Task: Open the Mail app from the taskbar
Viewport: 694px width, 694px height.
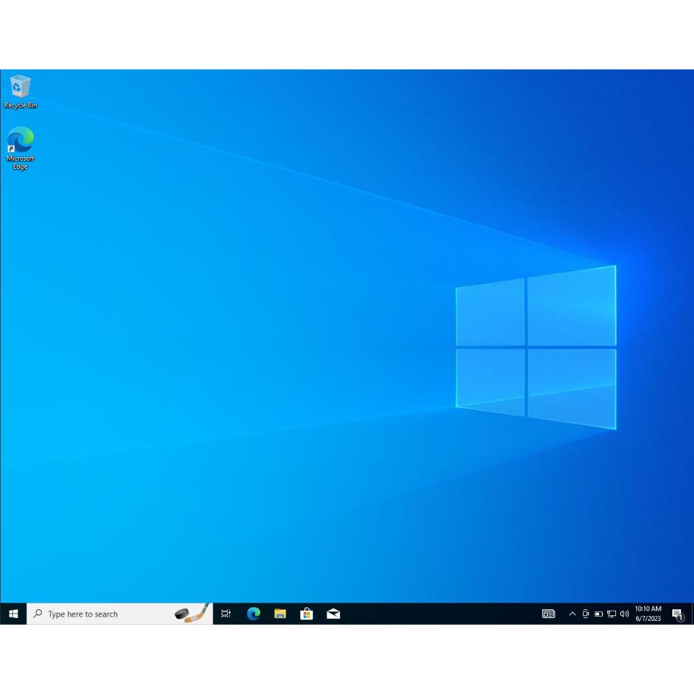Action: (333, 614)
